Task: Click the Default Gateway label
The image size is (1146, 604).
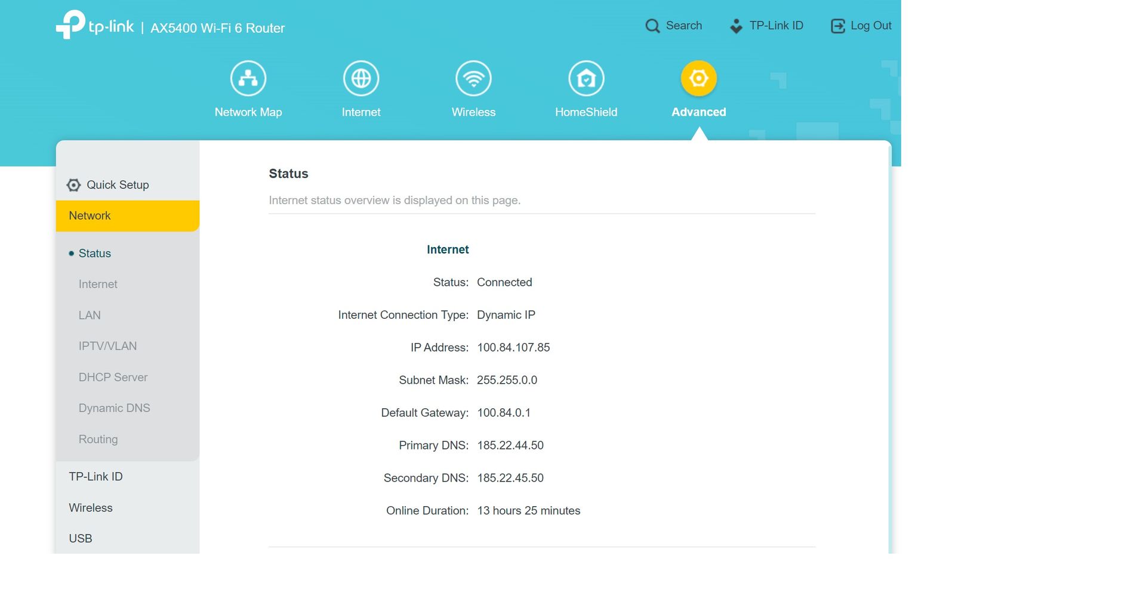Action: [425, 413]
